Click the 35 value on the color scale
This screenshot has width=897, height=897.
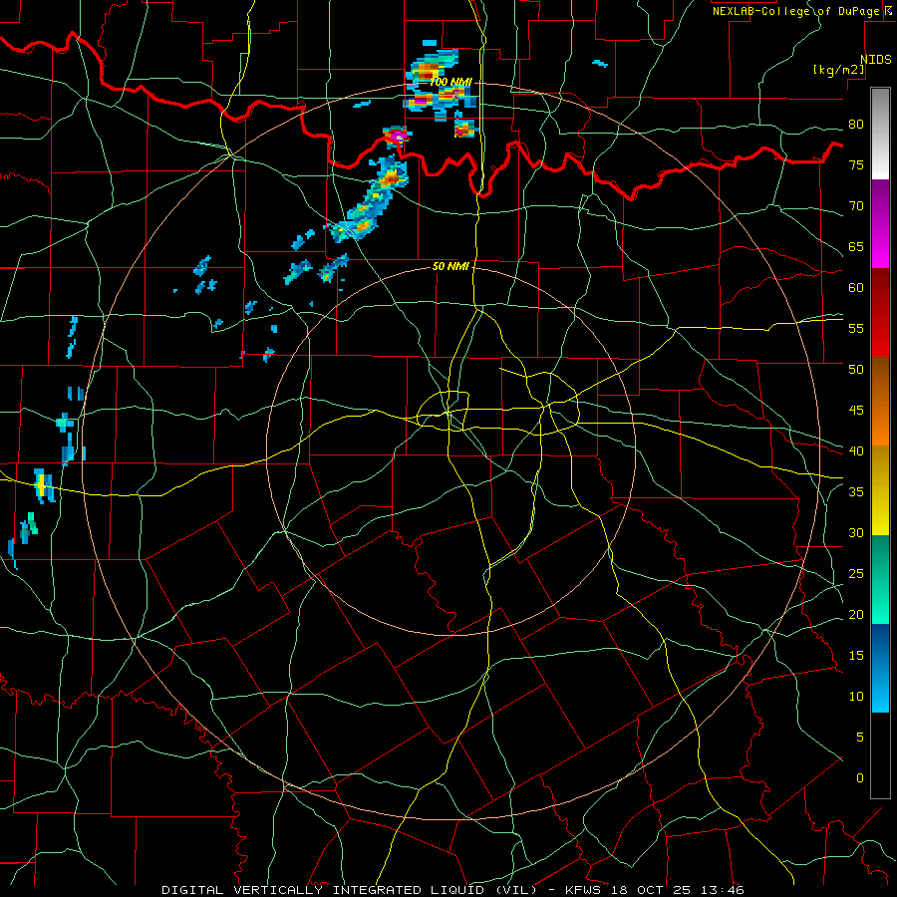point(856,492)
